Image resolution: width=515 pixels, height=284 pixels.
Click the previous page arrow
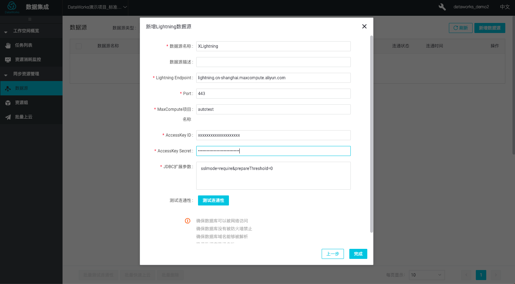click(466, 275)
